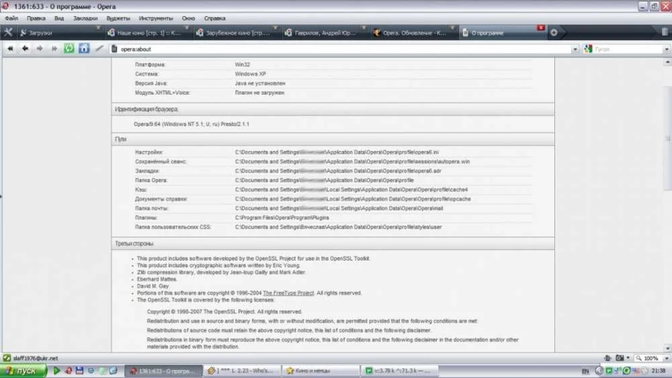
Task: Click the Google search input field
Action: [x=628, y=49]
